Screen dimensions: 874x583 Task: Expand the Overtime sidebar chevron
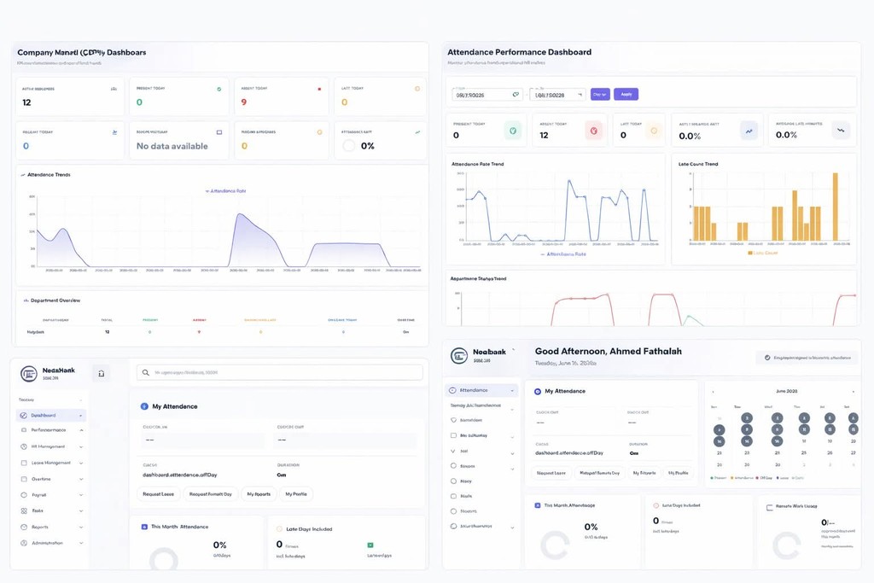click(81, 480)
